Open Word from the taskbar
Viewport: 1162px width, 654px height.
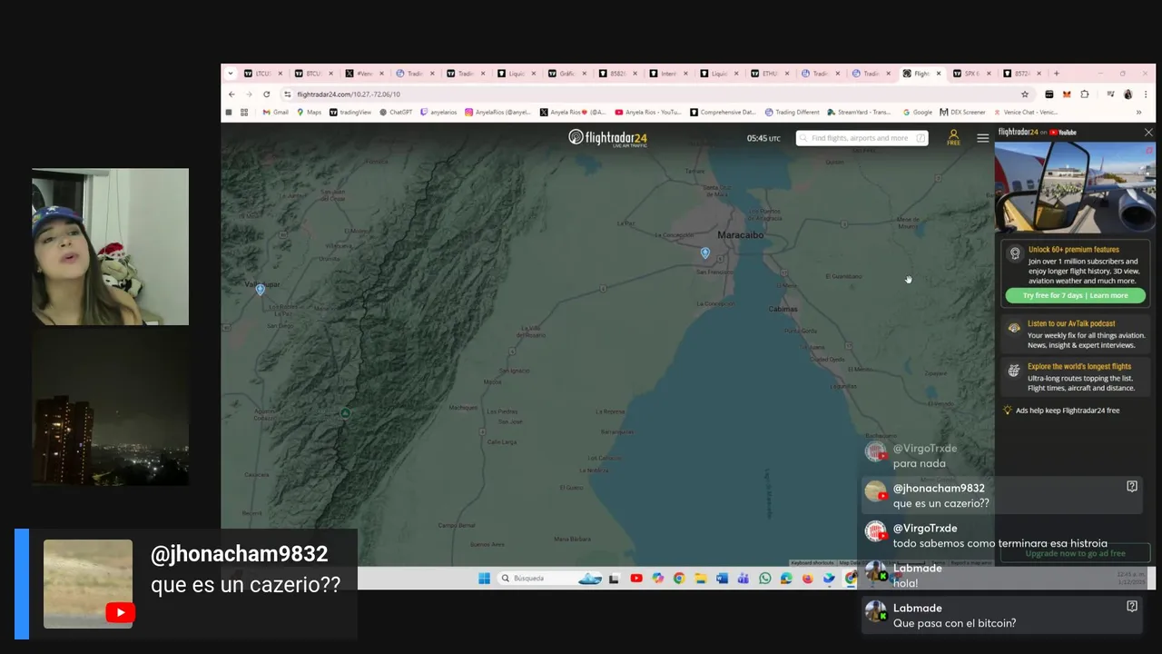click(722, 579)
